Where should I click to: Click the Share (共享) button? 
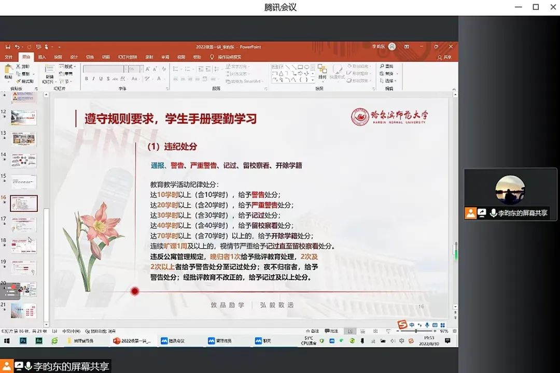pyautogui.click(x=445, y=57)
